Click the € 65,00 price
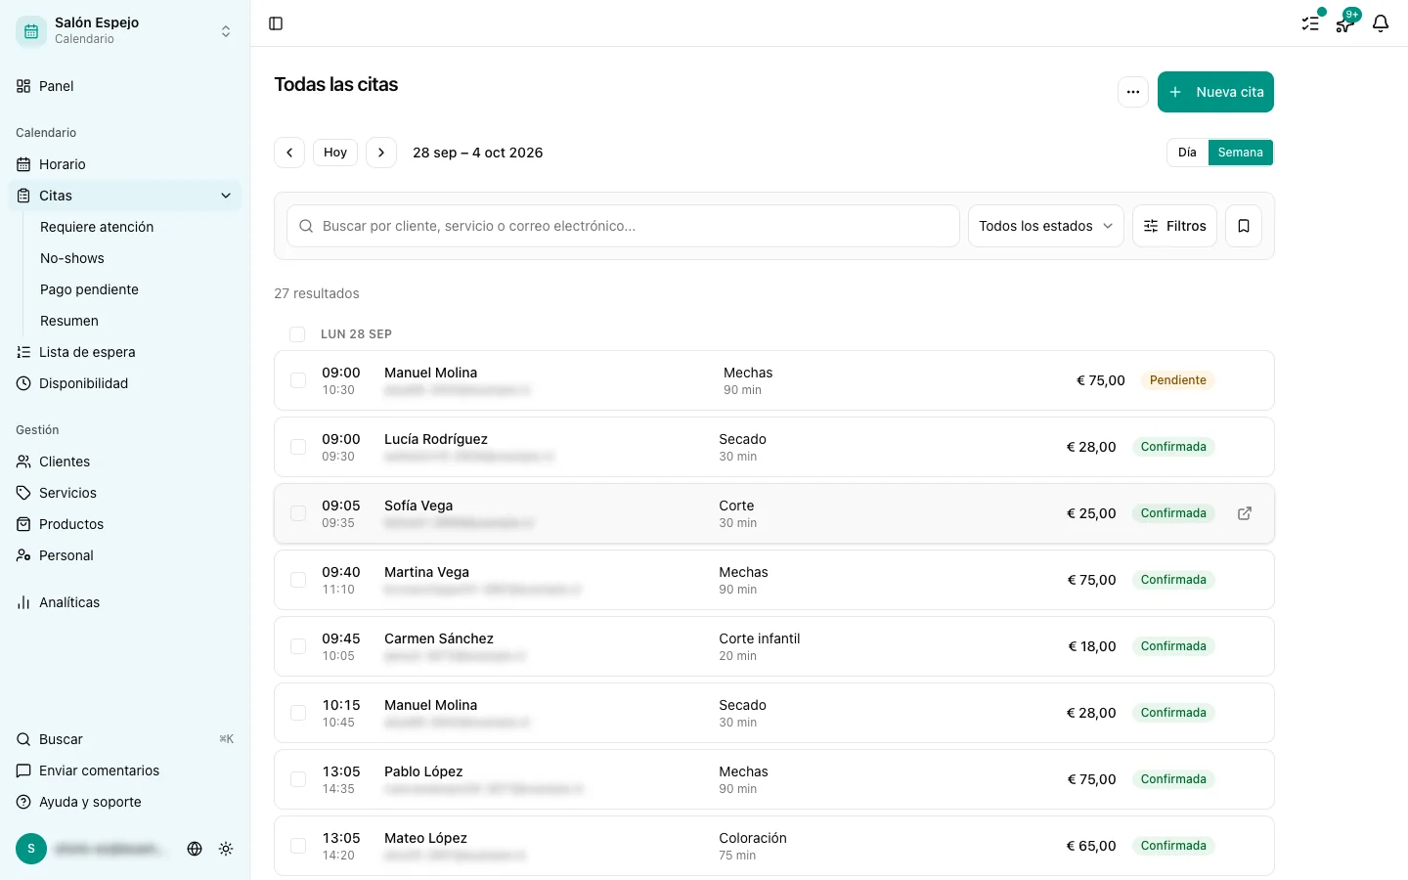Image resolution: width=1408 pixels, height=880 pixels. [x=1091, y=846]
